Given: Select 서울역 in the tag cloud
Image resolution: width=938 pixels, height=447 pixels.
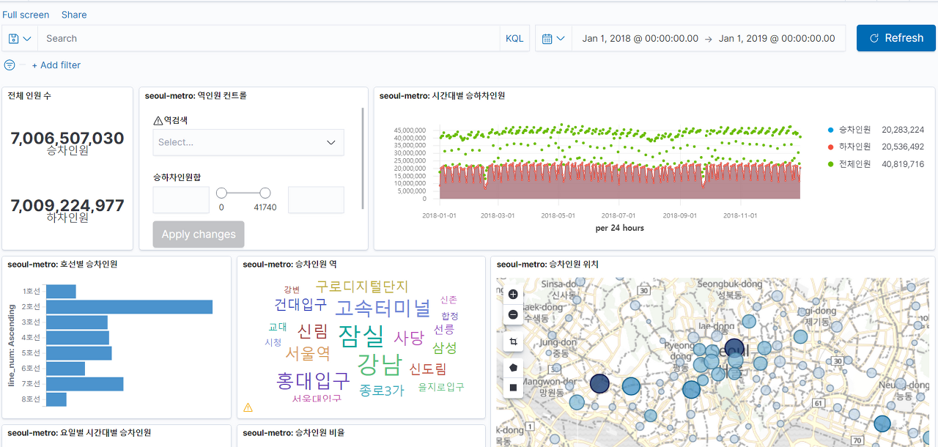Looking at the screenshot, I should (308, 354).
